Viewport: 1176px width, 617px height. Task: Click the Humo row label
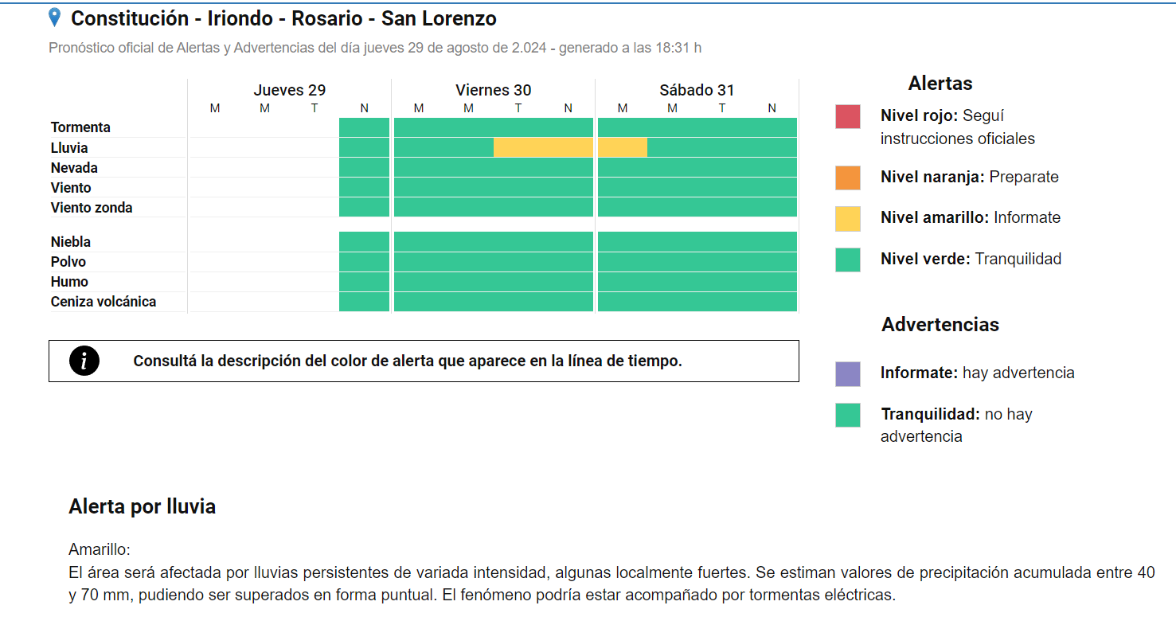pos(69,282)
